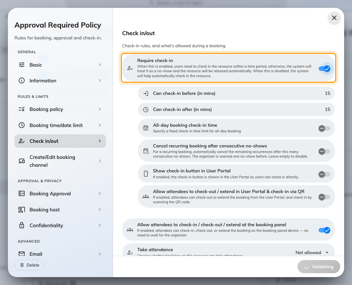The height and width of the screenshot is (285, 352).
Task: Expand the Create/Edit booking channel chevron
Action: 100,161
